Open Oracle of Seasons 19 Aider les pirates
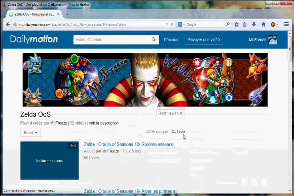This screenshot has width=294, height=196. click(130, 191)
